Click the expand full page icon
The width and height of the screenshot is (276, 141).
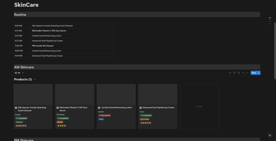243,73
